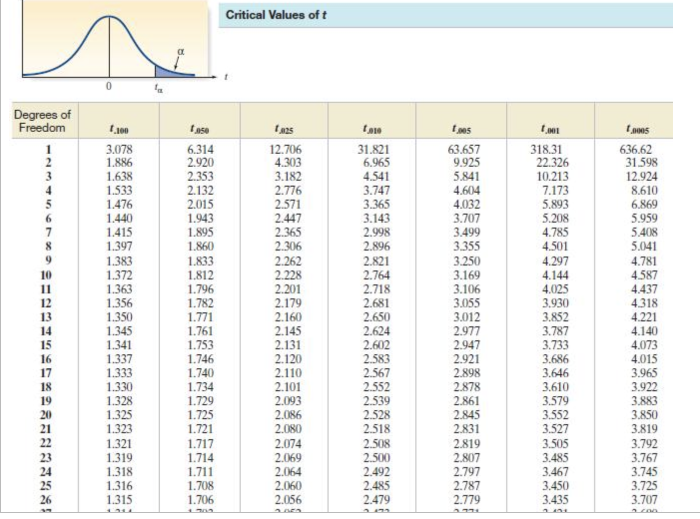Click the degrees of freedom row label 20

pos(46,415)
